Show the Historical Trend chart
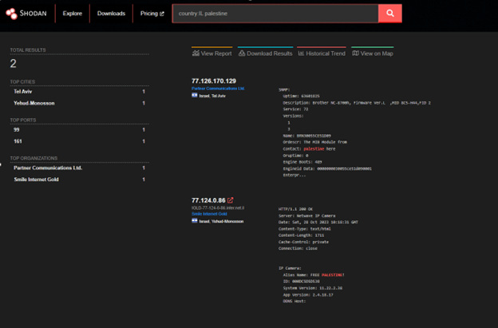Viewport: 498px width, 328px height. [x=322, y=53]
